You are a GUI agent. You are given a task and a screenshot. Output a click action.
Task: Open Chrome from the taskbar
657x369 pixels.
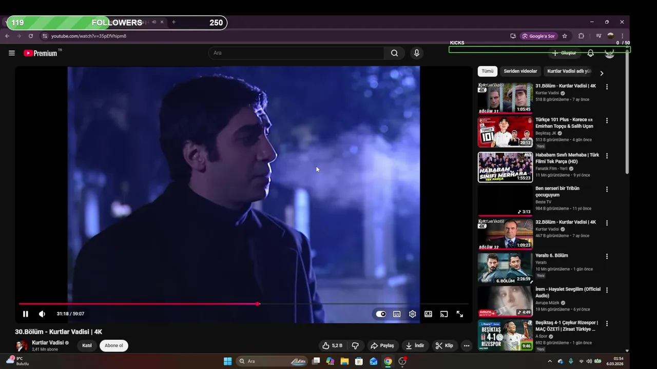388,361
